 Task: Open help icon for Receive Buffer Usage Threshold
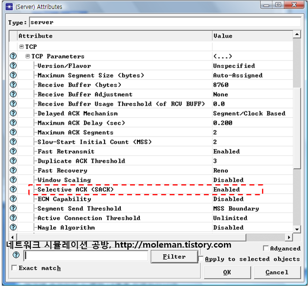13,104
